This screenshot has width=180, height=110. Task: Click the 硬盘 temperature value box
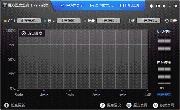tap(109, 21)
